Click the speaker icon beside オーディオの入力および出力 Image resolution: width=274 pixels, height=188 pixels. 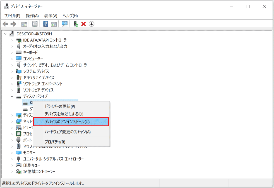click(x=18, y=46)
